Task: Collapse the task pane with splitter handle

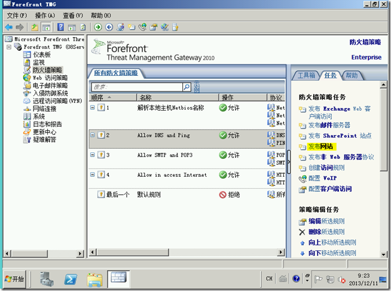Action: pos(289,162)
